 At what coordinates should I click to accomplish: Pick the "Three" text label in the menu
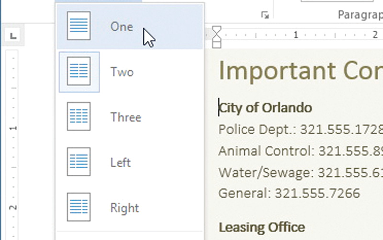[x=125, y=117]
